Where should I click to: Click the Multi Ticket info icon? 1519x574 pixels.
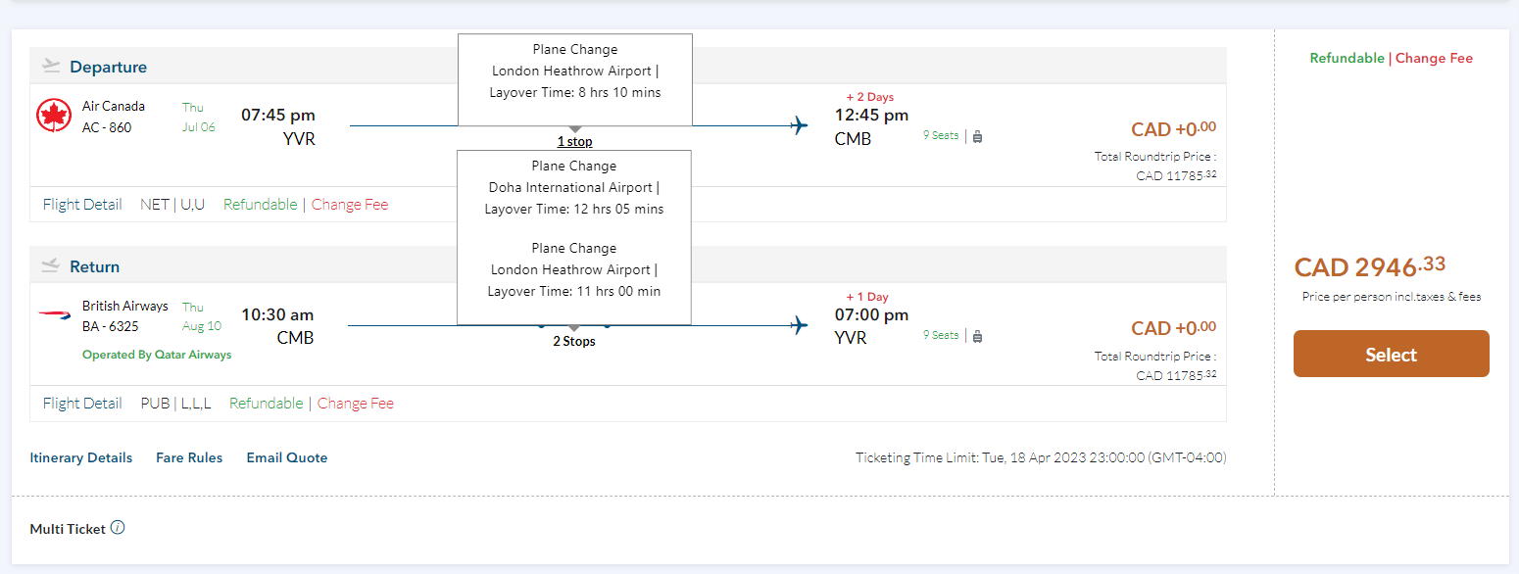pos(118,528)
